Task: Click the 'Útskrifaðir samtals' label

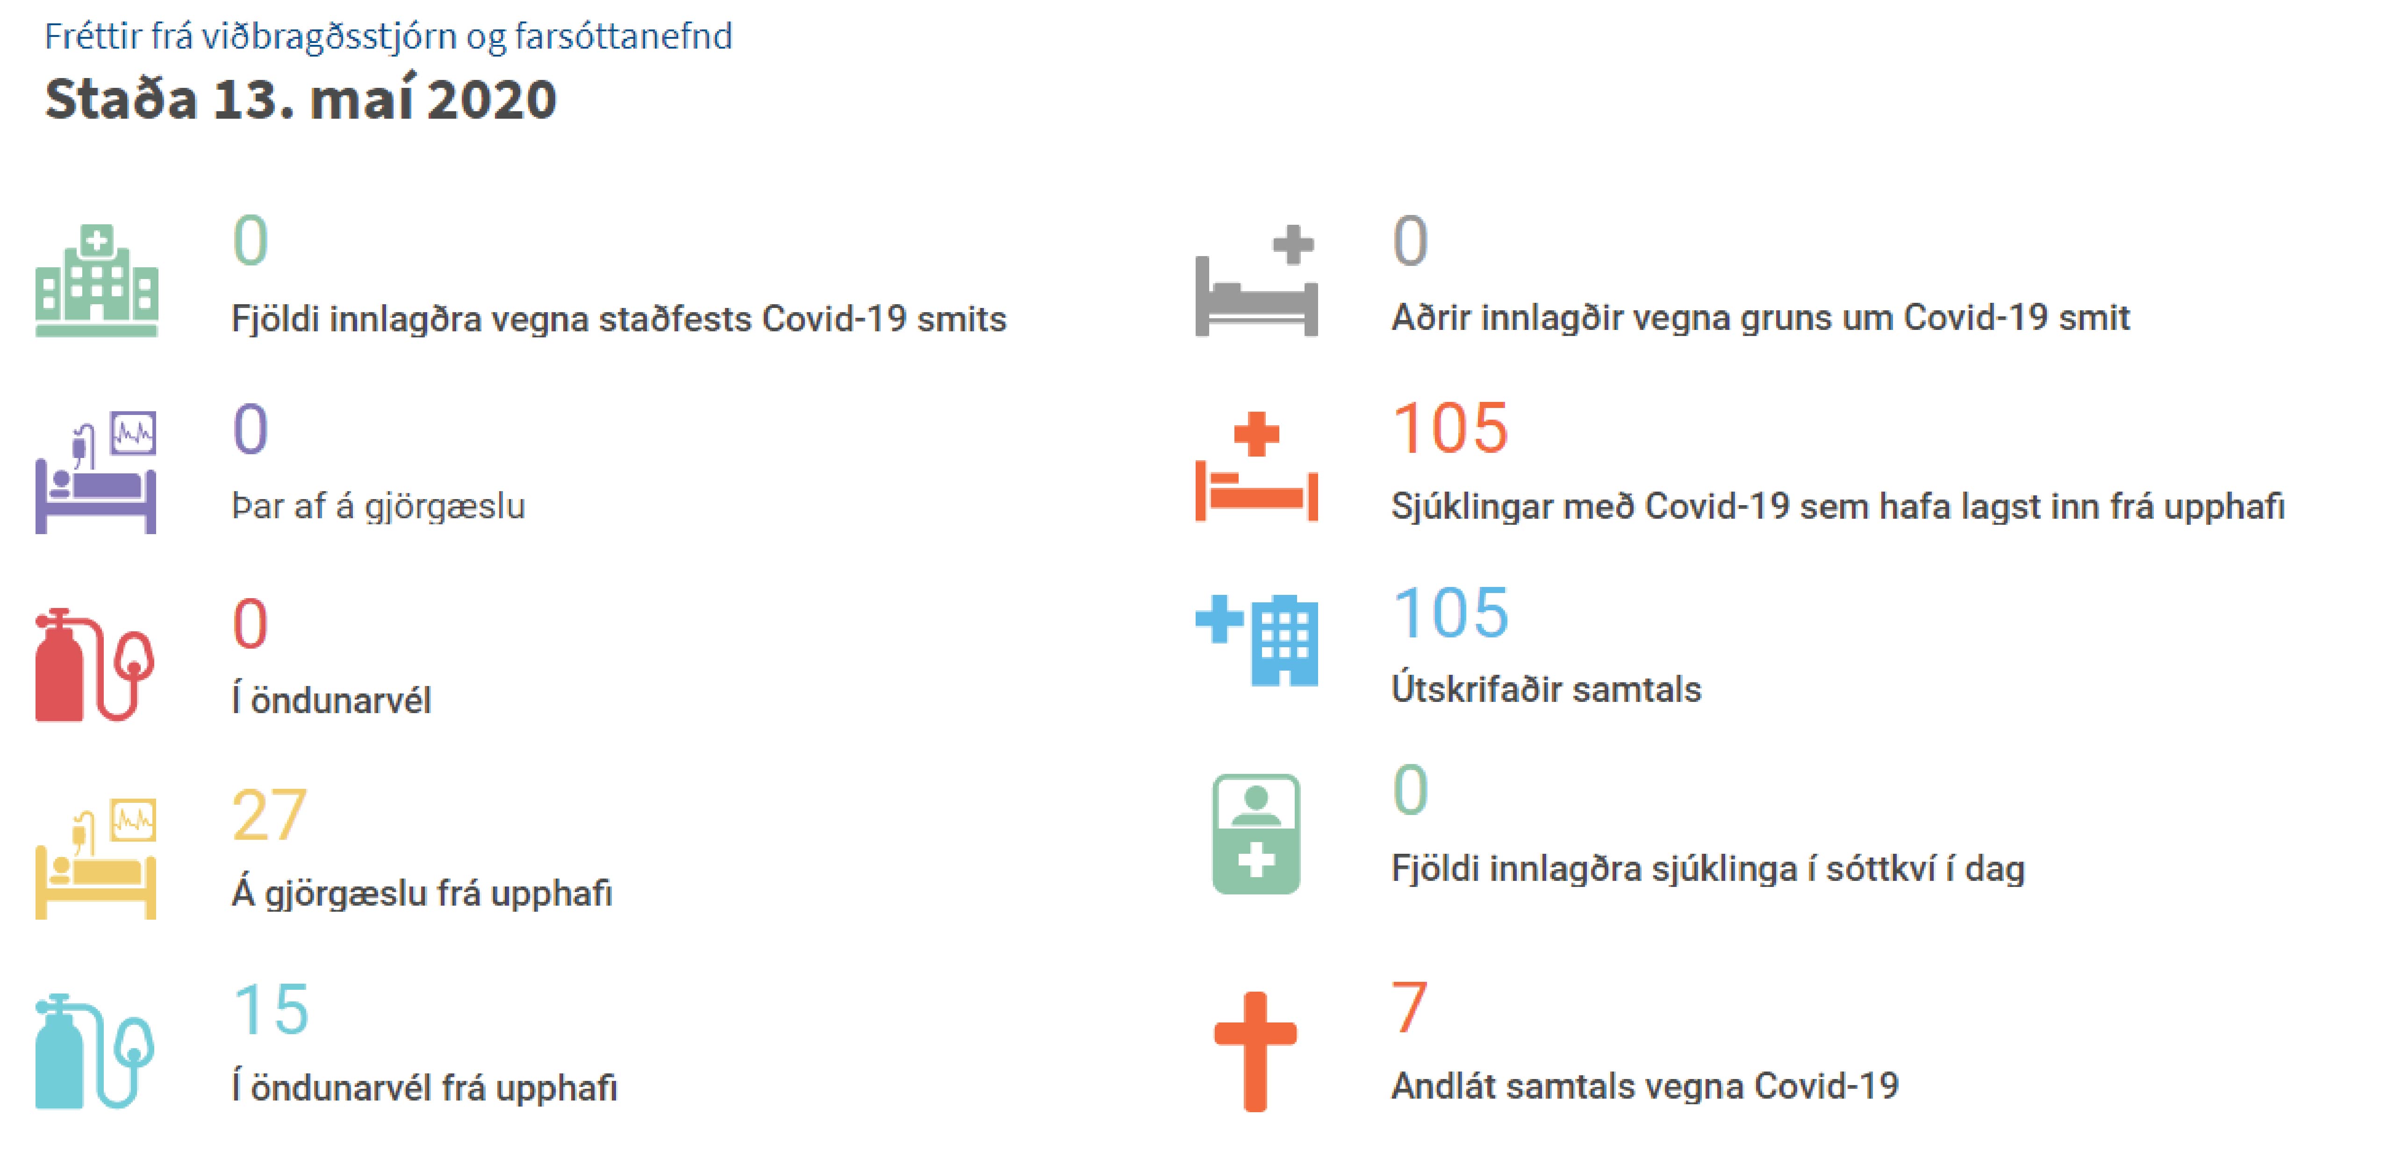Action: click(x=1546, y=690)
